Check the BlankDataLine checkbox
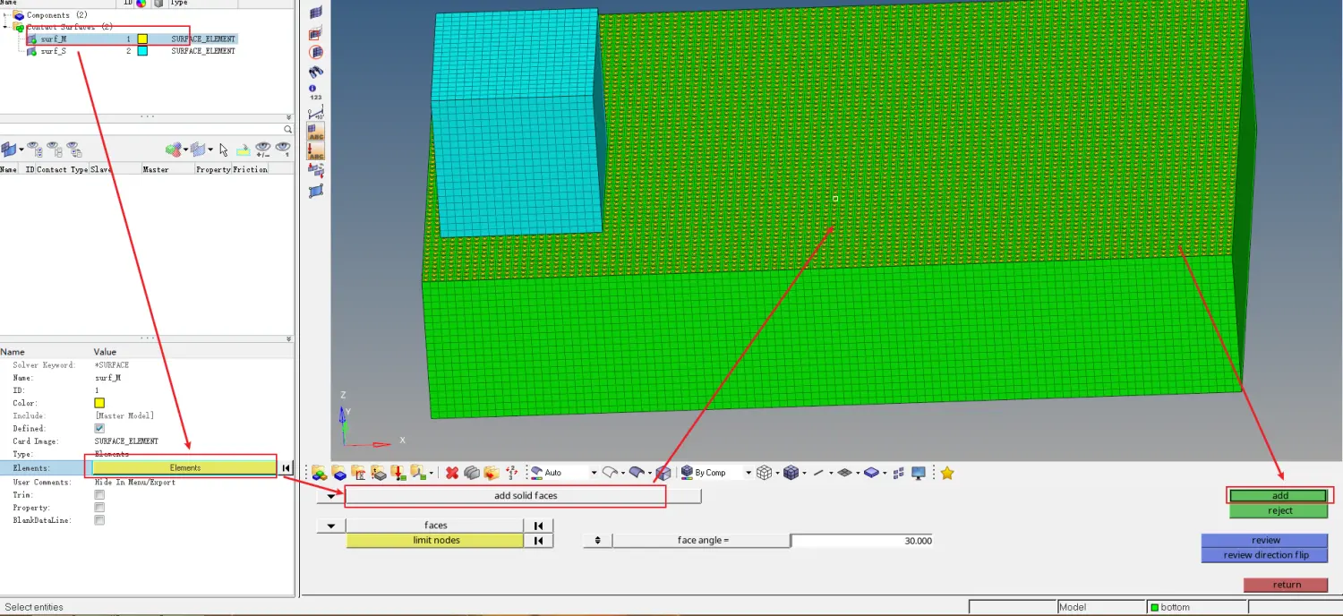The width and height of the screenshot is (1343, 616). point(99,520)
